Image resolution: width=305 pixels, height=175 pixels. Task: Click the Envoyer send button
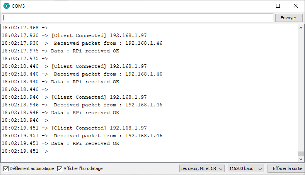click(289, 18)
